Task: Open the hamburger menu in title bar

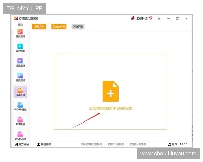Action: coord(159,19)
